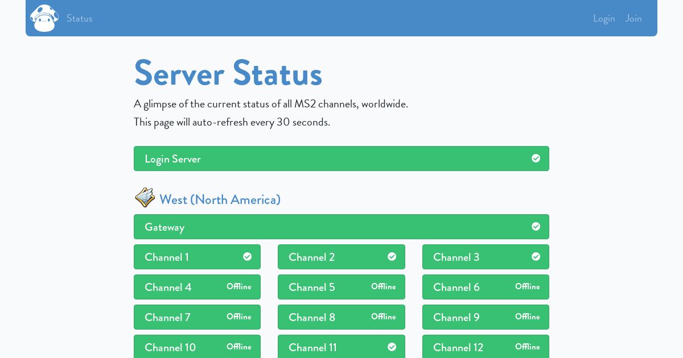Screen dimensions: 683x358
Task: Click Offline text on Channel 10
Action: click(x=239, y=347)
